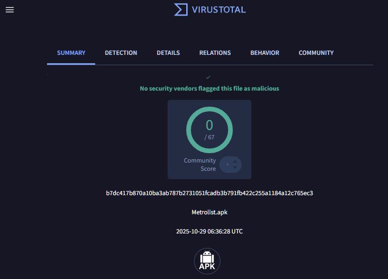Click the VIRUSTOTAL text in header
Image resolution: width=388 pixels, height=279 pixels.
point(218,9)
